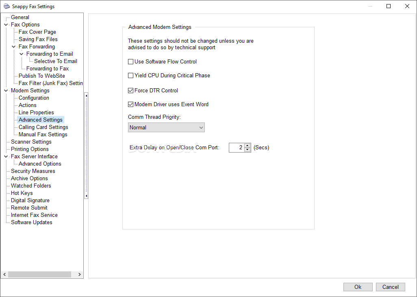
Task: Click the Forwarding to Email label
Action: point(50,54)
